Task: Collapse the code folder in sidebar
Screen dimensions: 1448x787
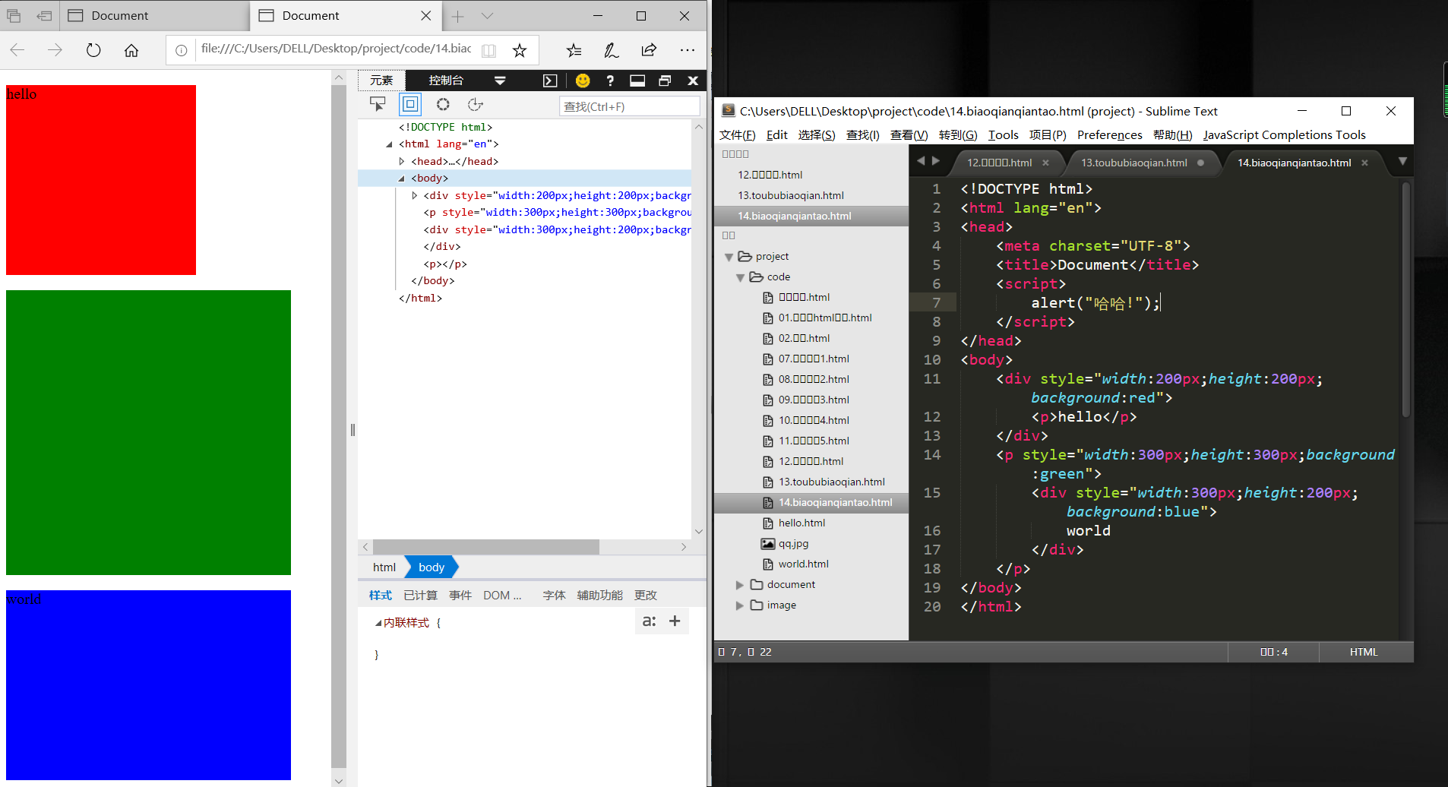Action: coord(740,277)
